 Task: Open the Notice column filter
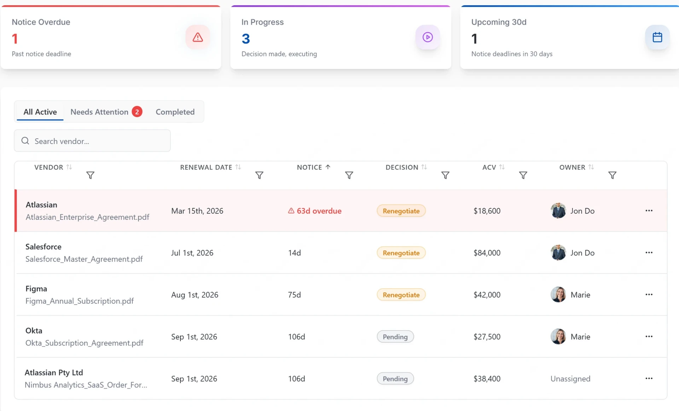point(349,175)
